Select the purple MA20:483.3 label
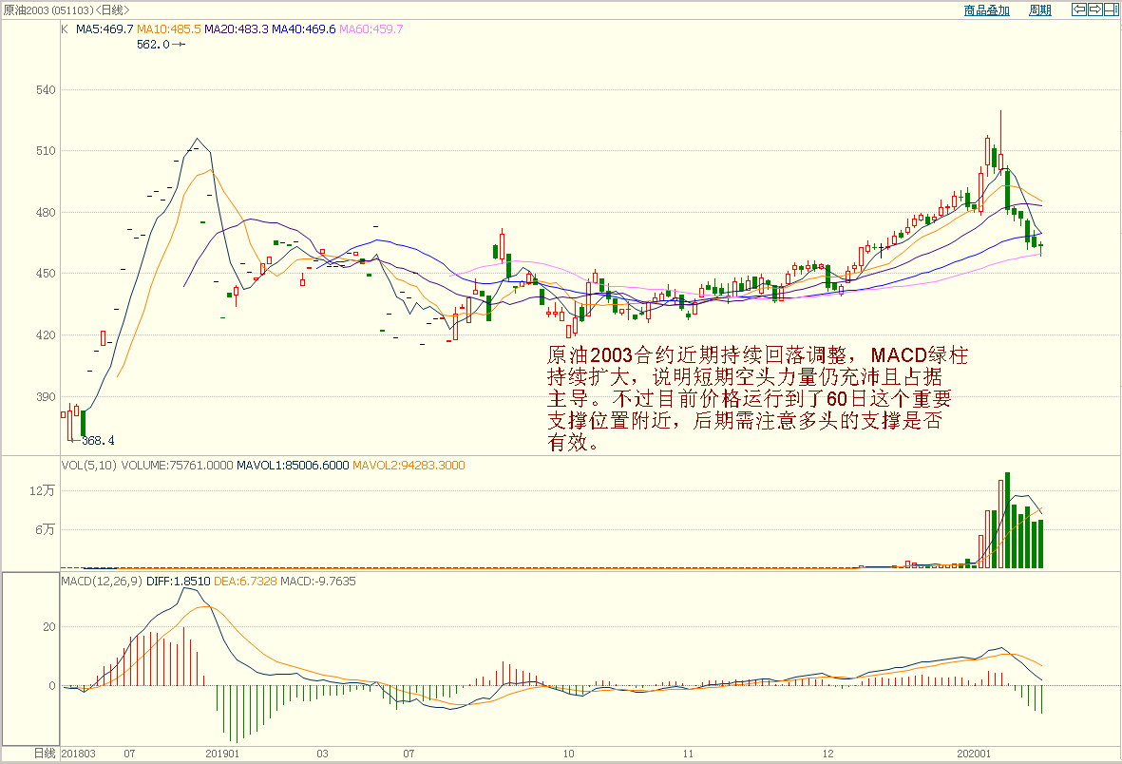Screen dimensions: 1122x764 click(x=237, y=29)
